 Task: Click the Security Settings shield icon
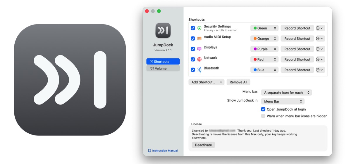pos(199,28)
